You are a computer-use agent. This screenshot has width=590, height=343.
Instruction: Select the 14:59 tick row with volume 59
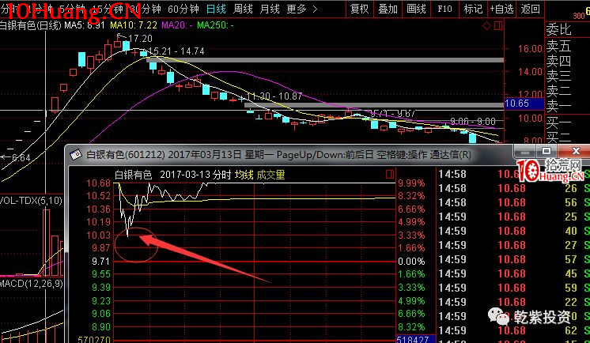click(x=514, y=288)
